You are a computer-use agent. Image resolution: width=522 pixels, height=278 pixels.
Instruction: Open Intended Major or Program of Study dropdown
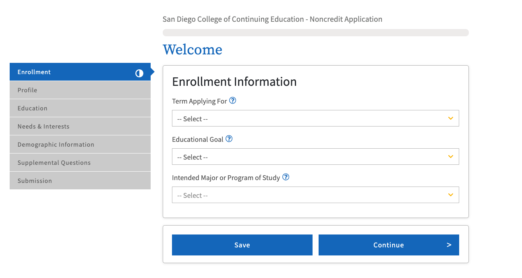[315, 195]
